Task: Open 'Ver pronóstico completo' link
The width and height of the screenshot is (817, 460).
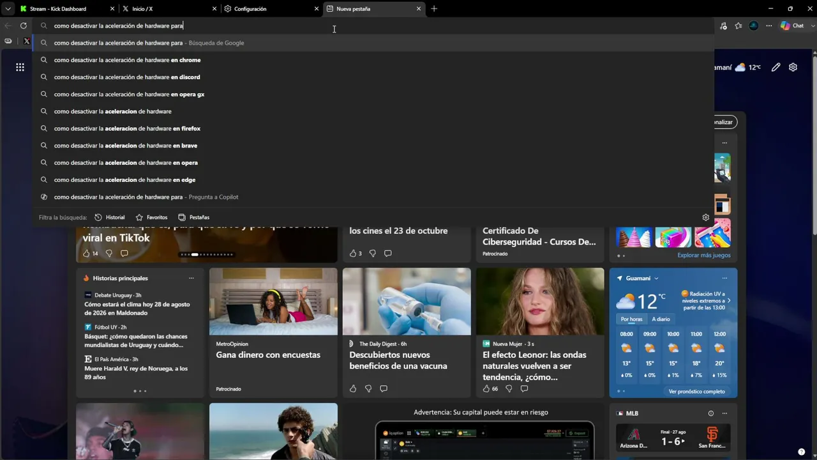Action: (x=696, y=392)
